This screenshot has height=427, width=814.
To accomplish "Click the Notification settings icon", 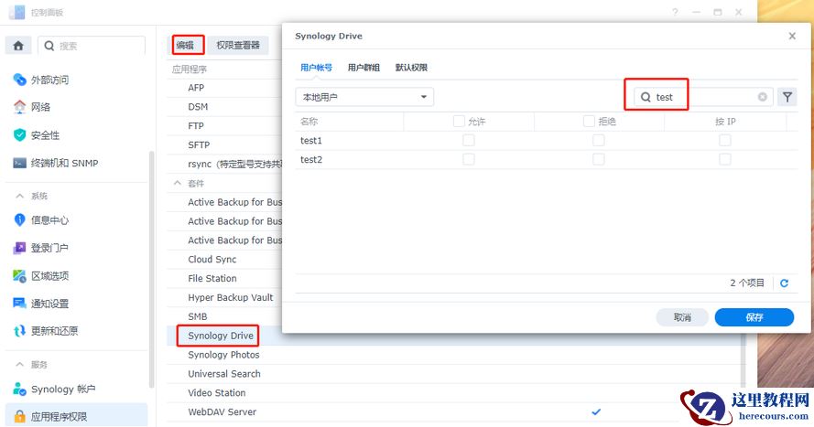I will click(x=19, y=304).
